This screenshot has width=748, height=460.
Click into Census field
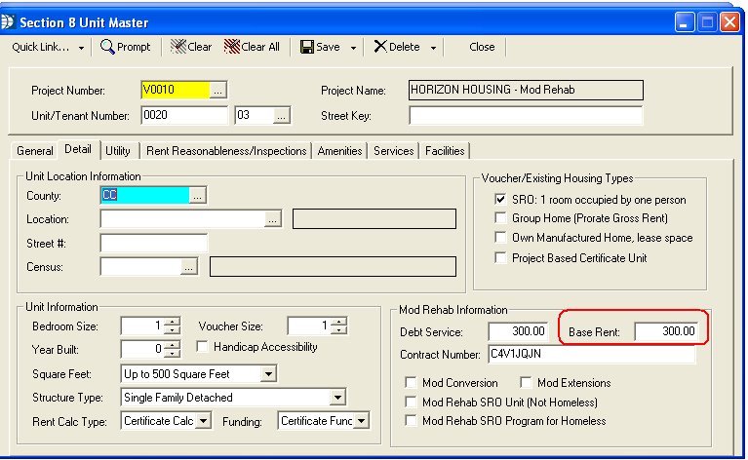(x=141, y=267)
